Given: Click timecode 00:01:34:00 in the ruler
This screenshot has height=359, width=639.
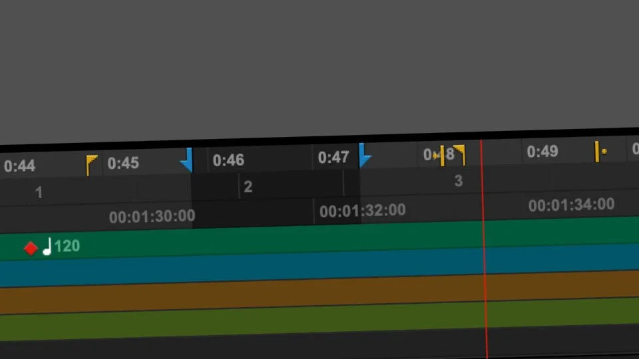Looking at the screenshot, I should click(x=571, y=205).
